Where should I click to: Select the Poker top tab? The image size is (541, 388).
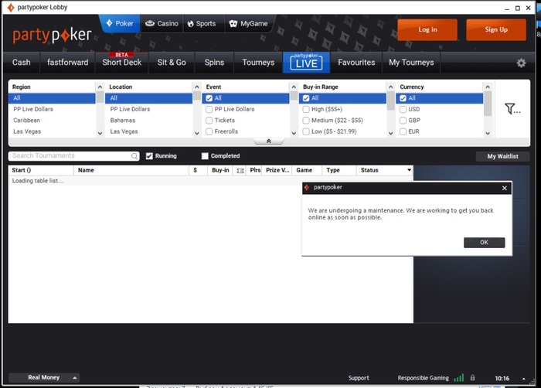pos(120,23)
